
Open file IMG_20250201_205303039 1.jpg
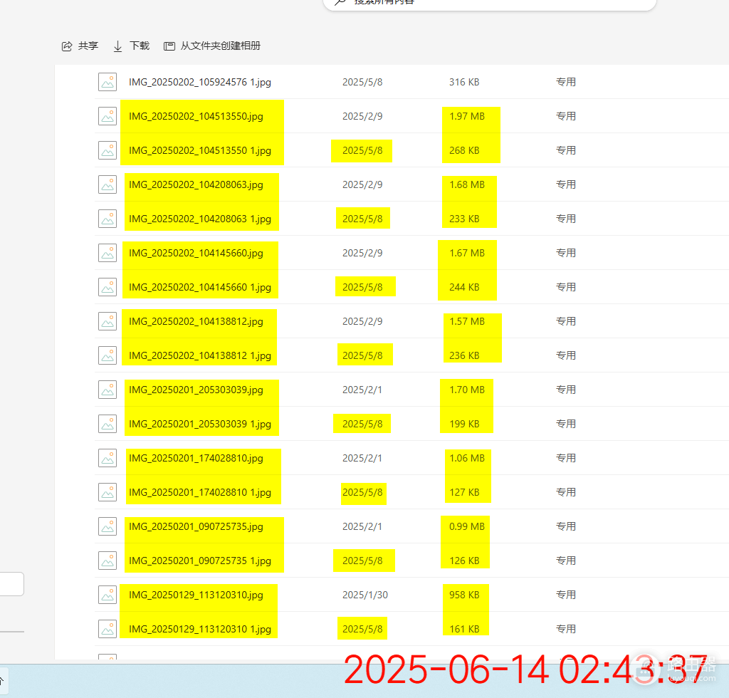pyautogui.click(x=200, y=424)
